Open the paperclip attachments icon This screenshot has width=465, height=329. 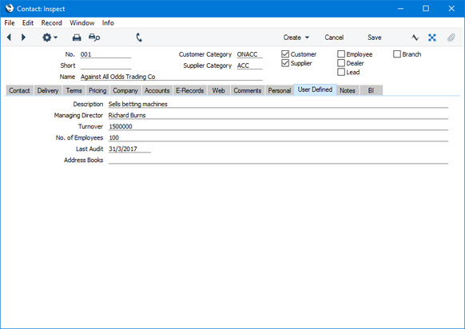[x=451, y=38]
